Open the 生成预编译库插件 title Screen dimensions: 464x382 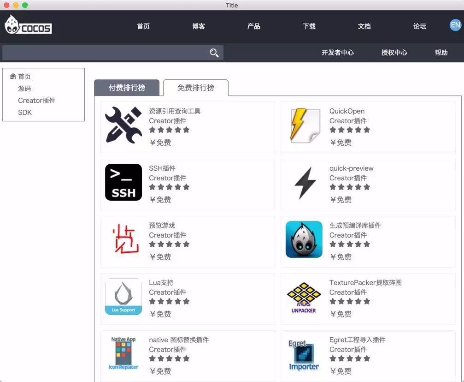[355, 226]
